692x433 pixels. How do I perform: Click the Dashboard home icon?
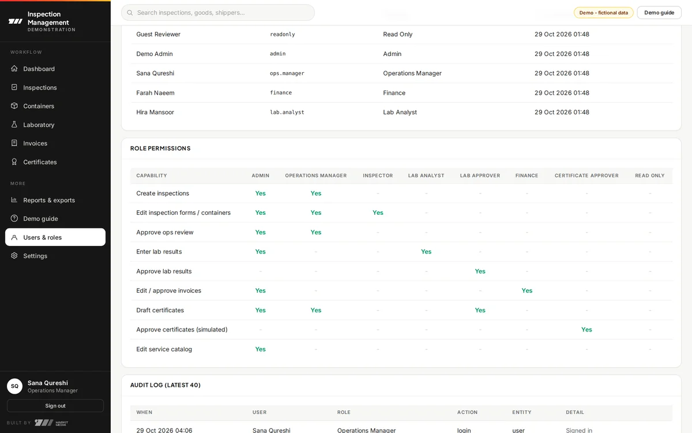click(x=14, y=69)
